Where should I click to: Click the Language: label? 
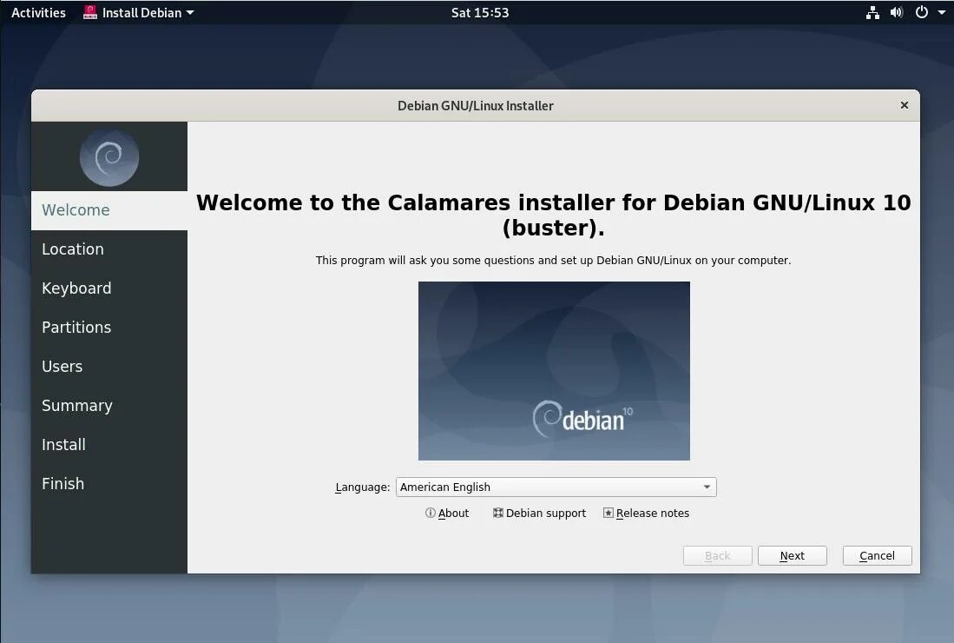362,487
